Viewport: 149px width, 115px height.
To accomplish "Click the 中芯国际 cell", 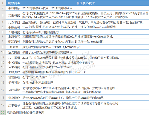I will [x=14, y=8].
